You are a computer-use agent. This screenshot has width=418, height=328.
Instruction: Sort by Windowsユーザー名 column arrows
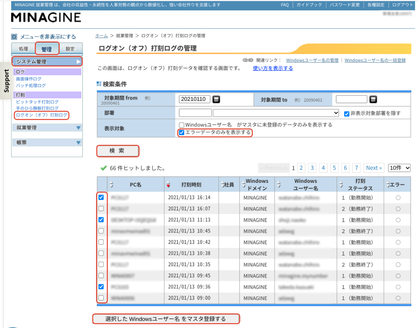click(279, 184)
